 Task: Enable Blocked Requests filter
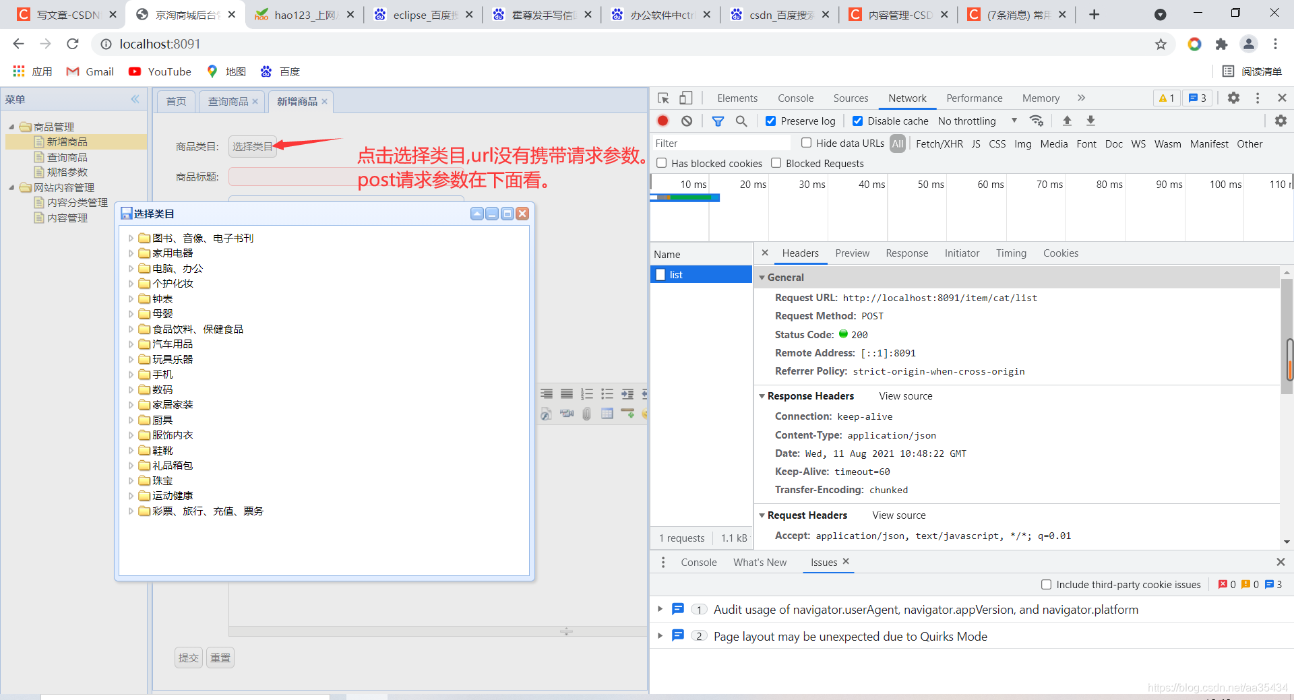pos(776,163)
